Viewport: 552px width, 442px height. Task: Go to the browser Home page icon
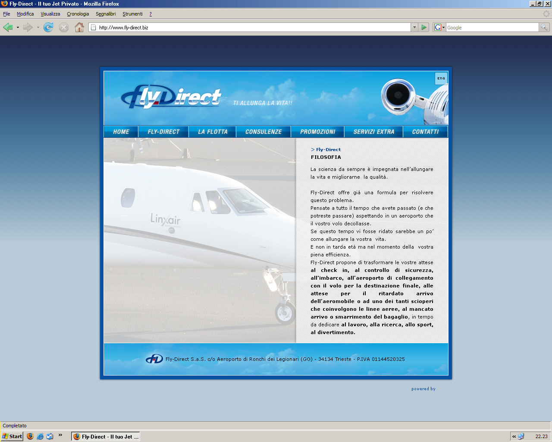click(79, 28)
